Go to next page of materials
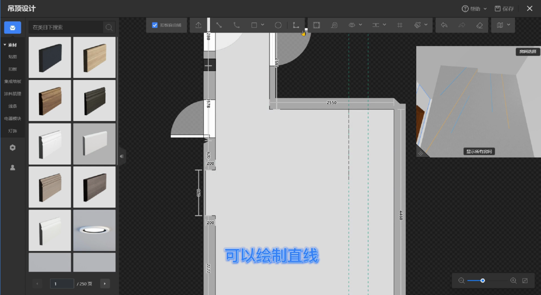The image size is (541, 295). point(105,283)
